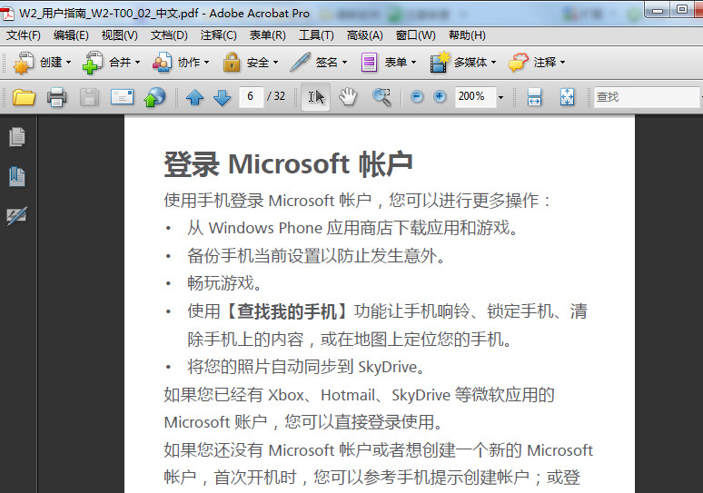
Task: Click the 创建 create PDF icon
Action: (24, 63)
